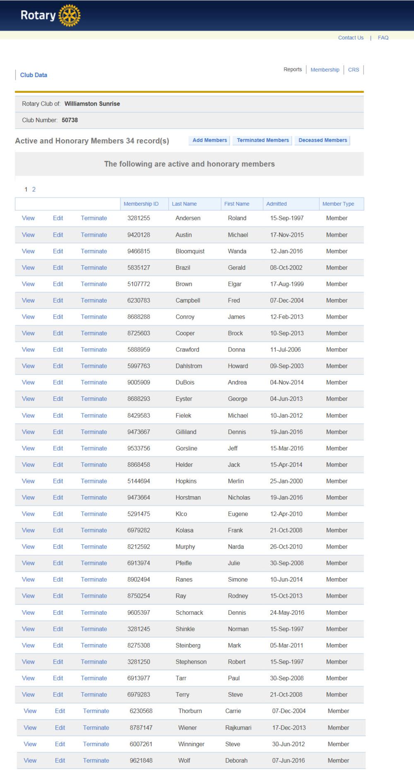The image size is (414, 776).
Task: Switch to the Membership menu
Action: point(325,70)
